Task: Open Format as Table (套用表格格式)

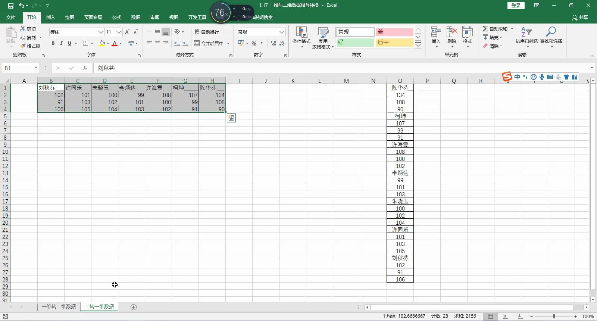Action: pos(323,37)
